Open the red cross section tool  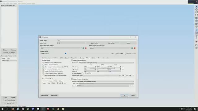(x=196, y=42)
